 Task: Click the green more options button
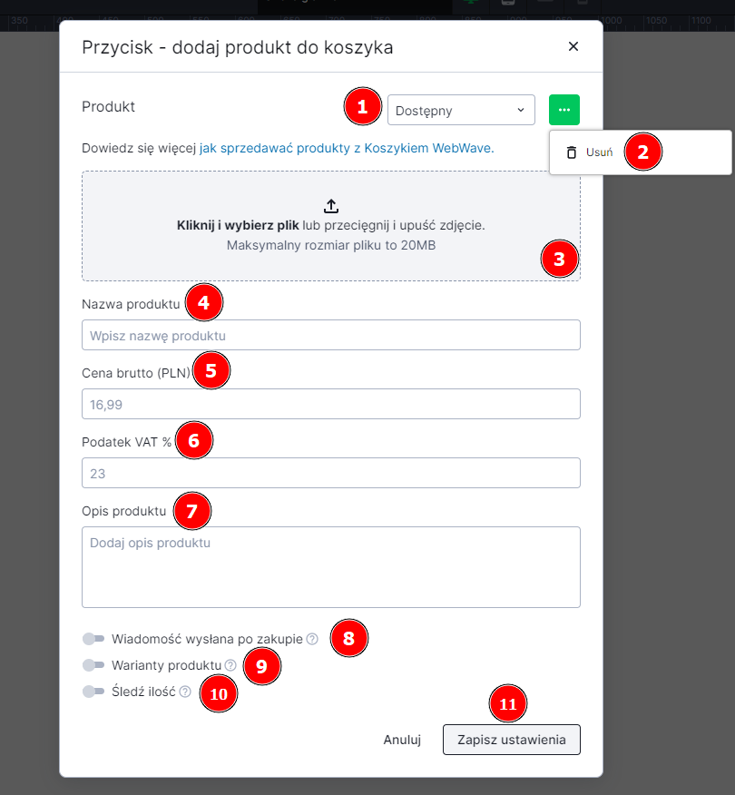[563, 110]
